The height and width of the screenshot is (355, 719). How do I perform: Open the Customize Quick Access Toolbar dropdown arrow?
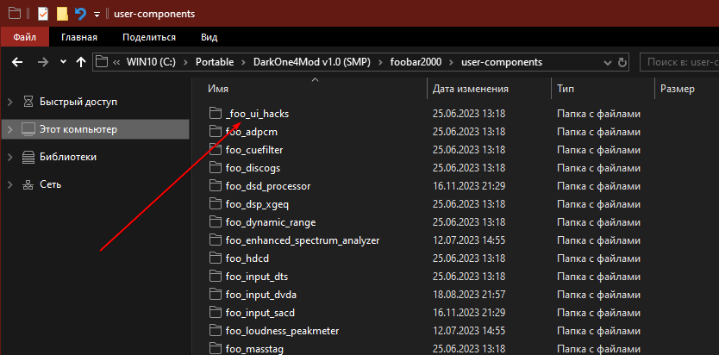[97, 14]
